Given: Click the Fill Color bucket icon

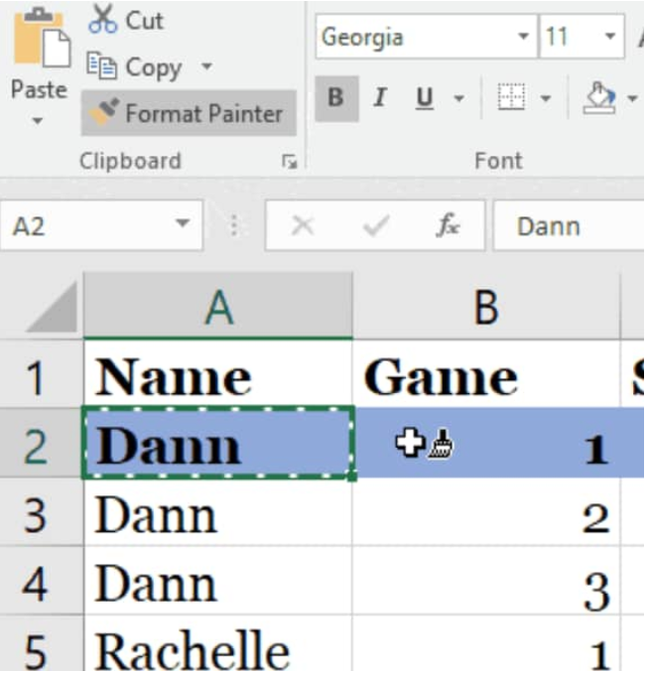Looking at the screenshot, I should (598, 97).
